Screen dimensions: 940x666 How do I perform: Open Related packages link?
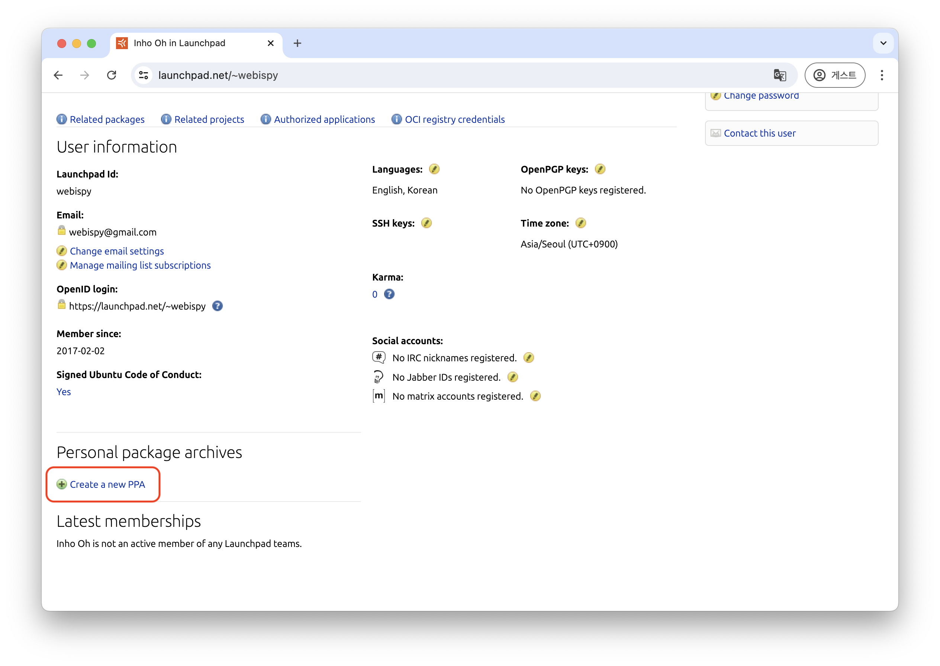click(107, 119)
